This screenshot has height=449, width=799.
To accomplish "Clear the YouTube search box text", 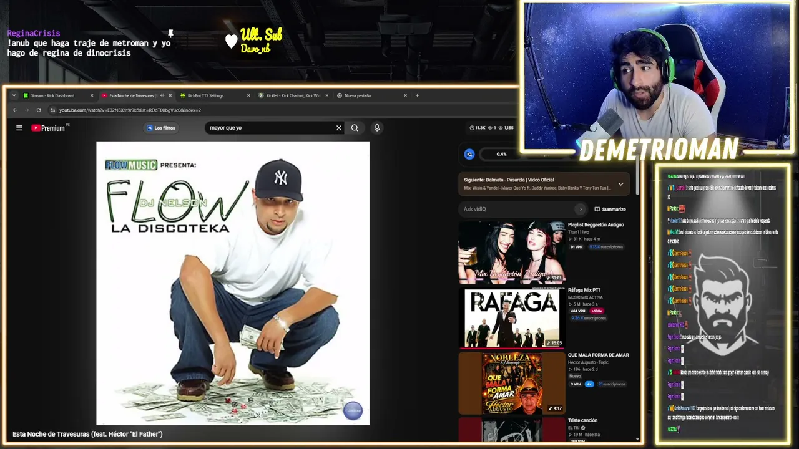I will coord(339,128).
